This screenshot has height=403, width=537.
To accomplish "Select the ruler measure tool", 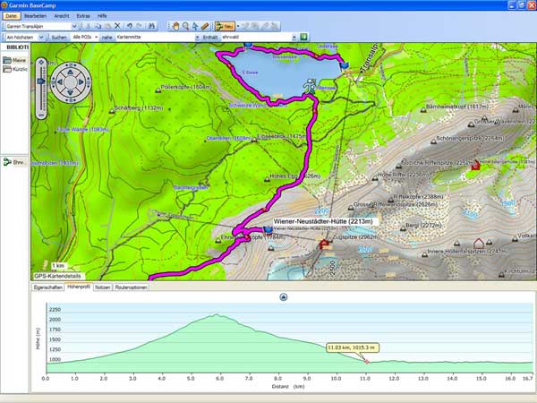I will [x=205, y=26].
